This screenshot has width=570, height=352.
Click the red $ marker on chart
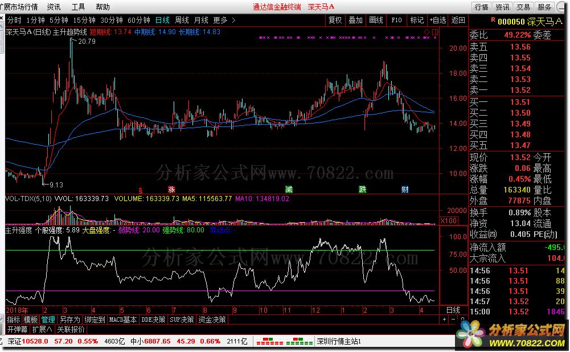(x=140, y=190)
